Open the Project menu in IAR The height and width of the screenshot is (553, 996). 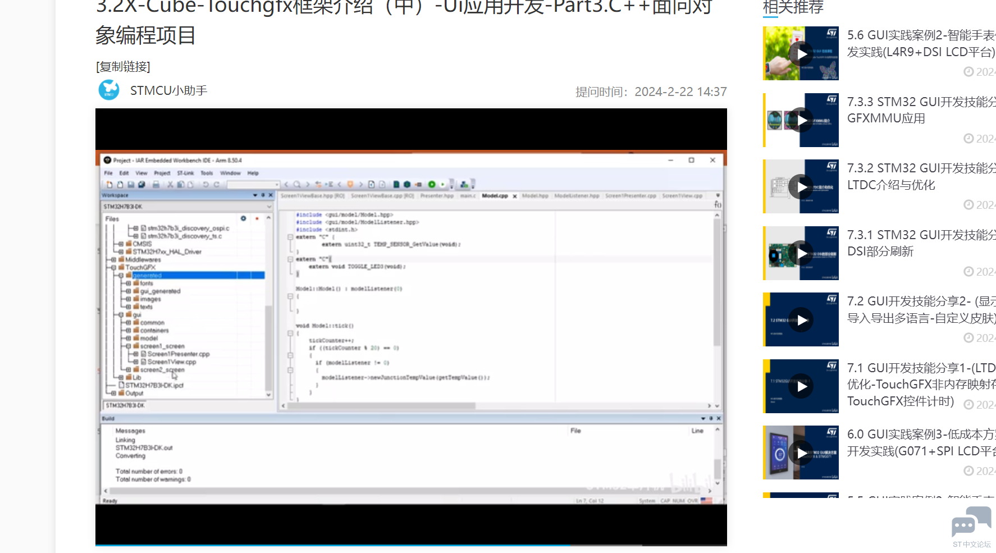coord(162,173)
